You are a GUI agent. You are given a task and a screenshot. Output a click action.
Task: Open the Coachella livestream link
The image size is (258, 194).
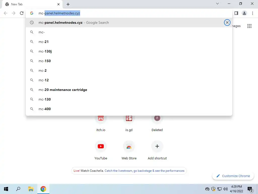tap(144, 171)
